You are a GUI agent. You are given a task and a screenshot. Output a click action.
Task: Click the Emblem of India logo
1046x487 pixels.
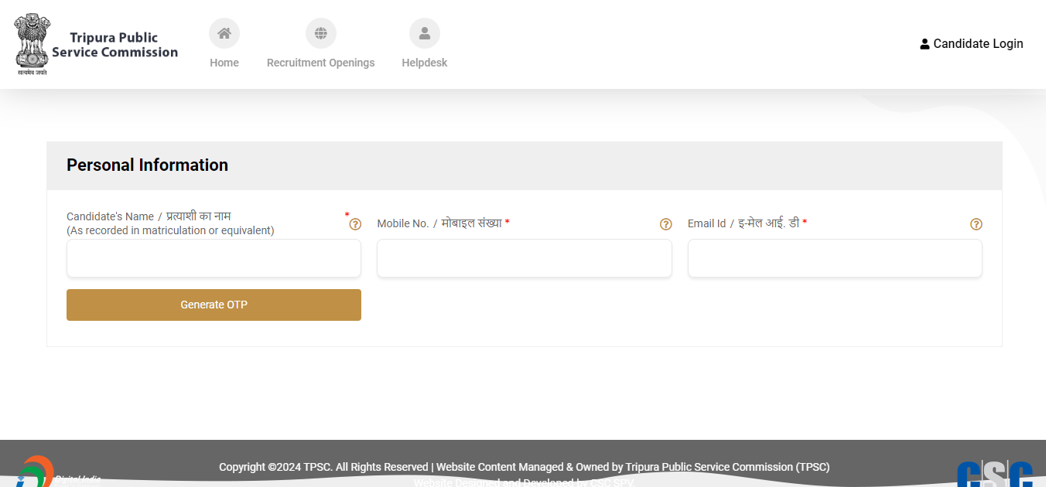32,44
